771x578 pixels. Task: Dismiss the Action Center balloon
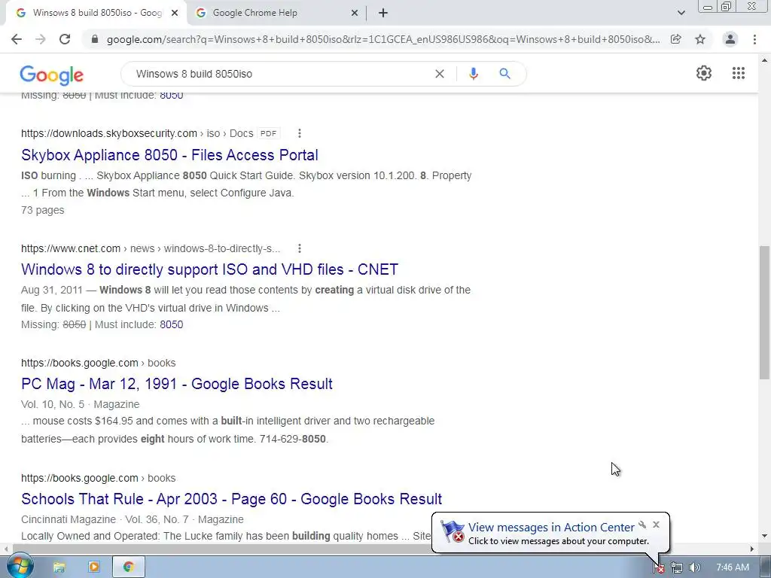(x=656, y=525)
